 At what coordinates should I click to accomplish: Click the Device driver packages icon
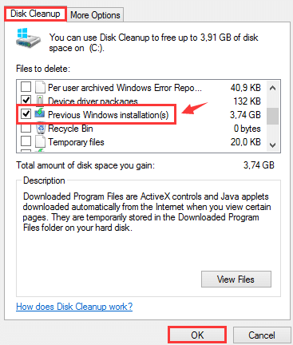[x=40, y=101]
